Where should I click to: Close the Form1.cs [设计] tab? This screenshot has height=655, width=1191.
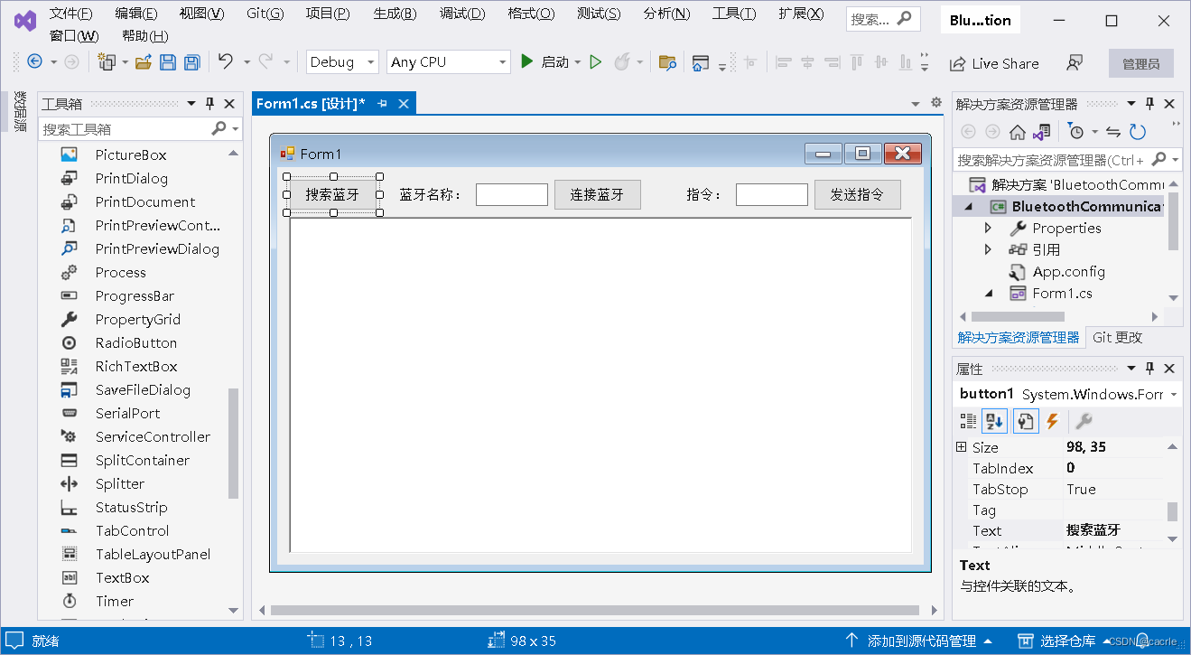pyautogui.click(x=404, y=104)
